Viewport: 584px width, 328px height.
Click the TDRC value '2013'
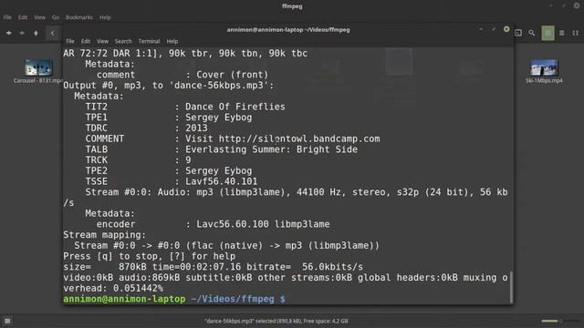click(196, 128)
